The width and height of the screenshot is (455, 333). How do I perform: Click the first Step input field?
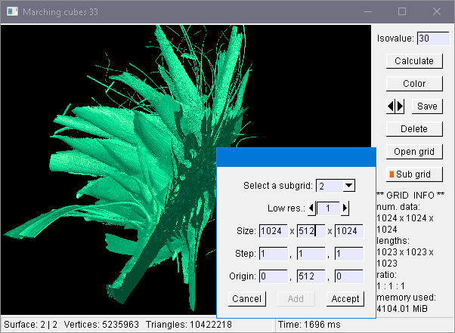click(273, 254)
